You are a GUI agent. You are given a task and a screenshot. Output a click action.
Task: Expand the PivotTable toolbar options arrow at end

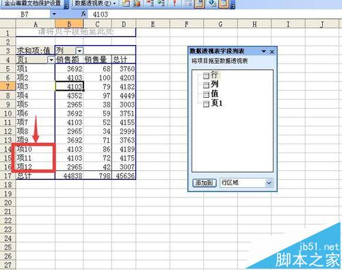click(x=233, y=4)
